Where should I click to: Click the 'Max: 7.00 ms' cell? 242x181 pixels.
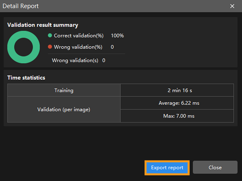(177, 116)
